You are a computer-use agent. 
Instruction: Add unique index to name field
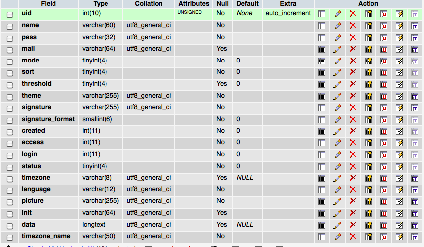pyautogui.click(x=384, y=25)
